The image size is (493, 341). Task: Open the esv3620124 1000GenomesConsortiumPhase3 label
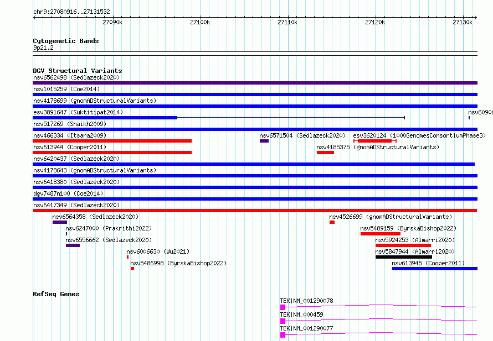click(x=419, y=135)
